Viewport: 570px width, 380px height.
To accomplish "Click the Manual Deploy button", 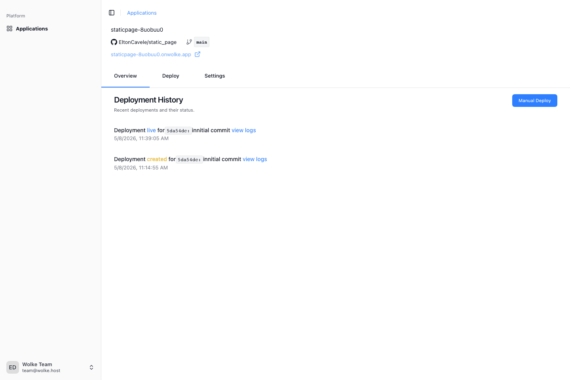I will [x=535, y=101].
